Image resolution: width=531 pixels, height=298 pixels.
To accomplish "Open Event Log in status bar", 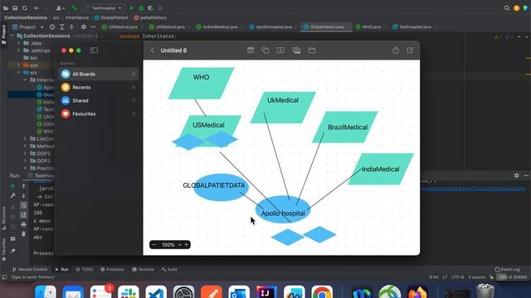I will point(507,269).
